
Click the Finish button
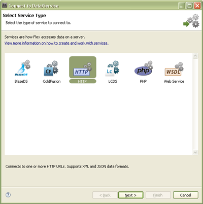click(158, 195)
